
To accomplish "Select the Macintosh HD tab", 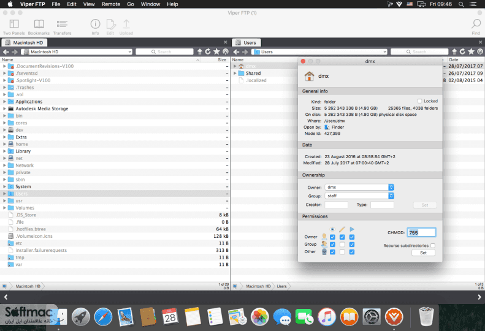I will coord(24,42).
